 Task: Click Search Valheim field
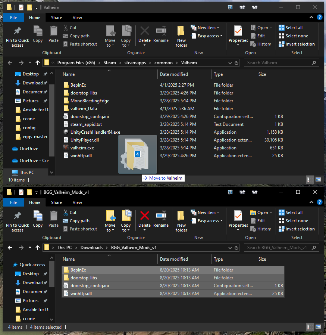click(281, 63)
